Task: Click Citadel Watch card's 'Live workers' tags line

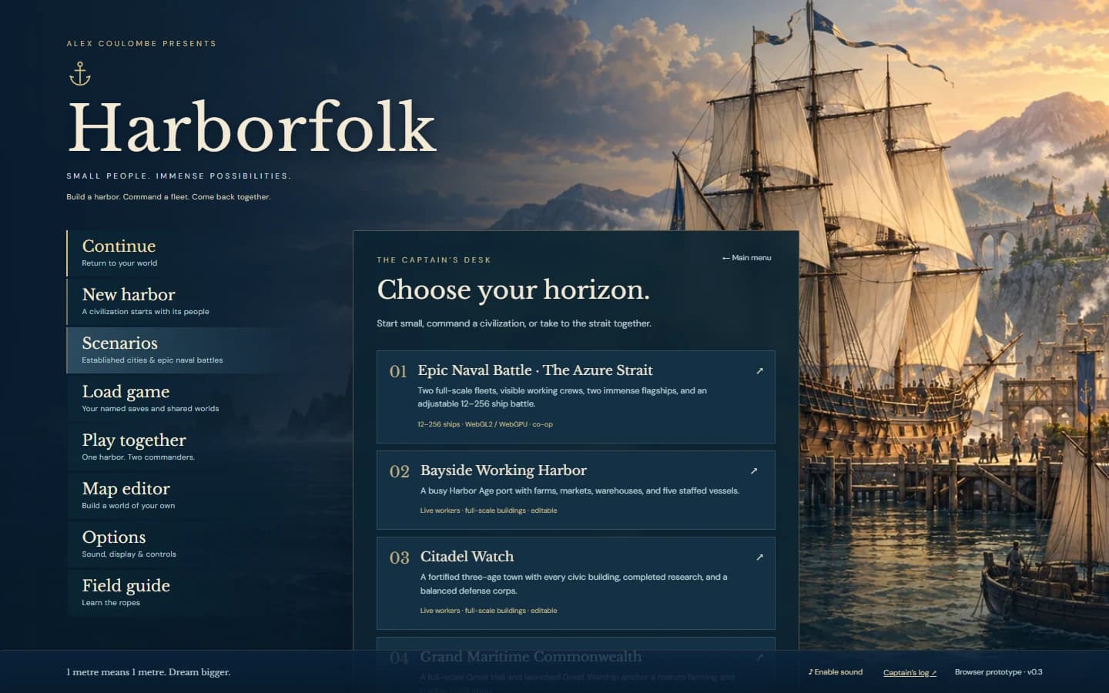Action: click(489, 611)
